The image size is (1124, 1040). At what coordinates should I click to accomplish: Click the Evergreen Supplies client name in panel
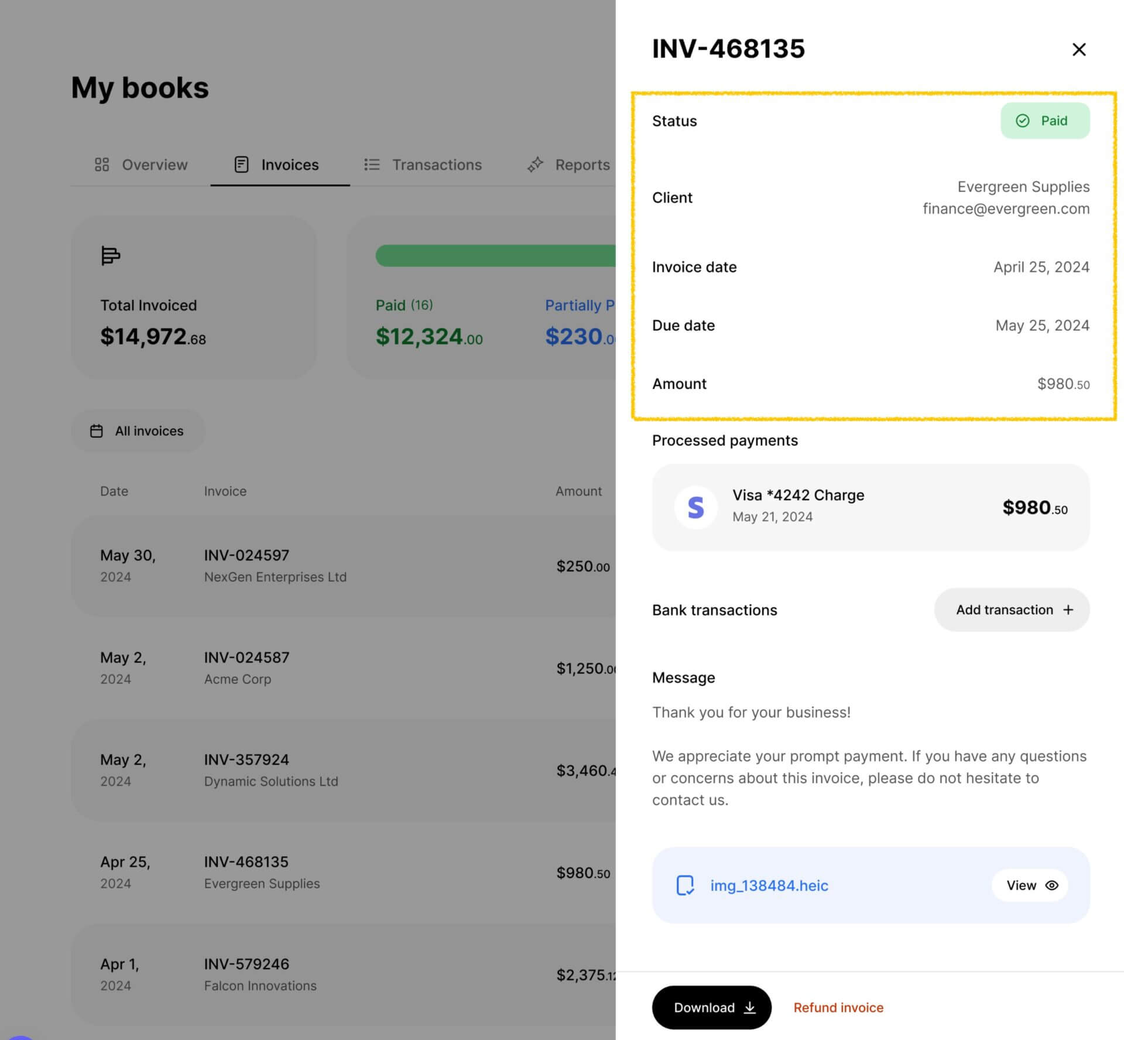(1023, 187)
